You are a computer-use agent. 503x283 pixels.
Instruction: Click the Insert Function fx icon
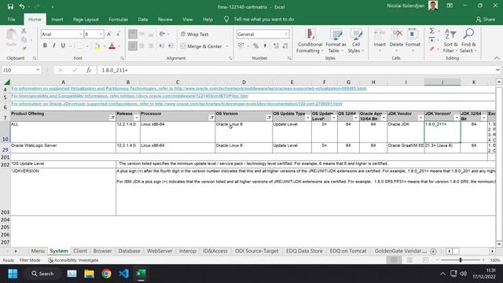point(89,70)
